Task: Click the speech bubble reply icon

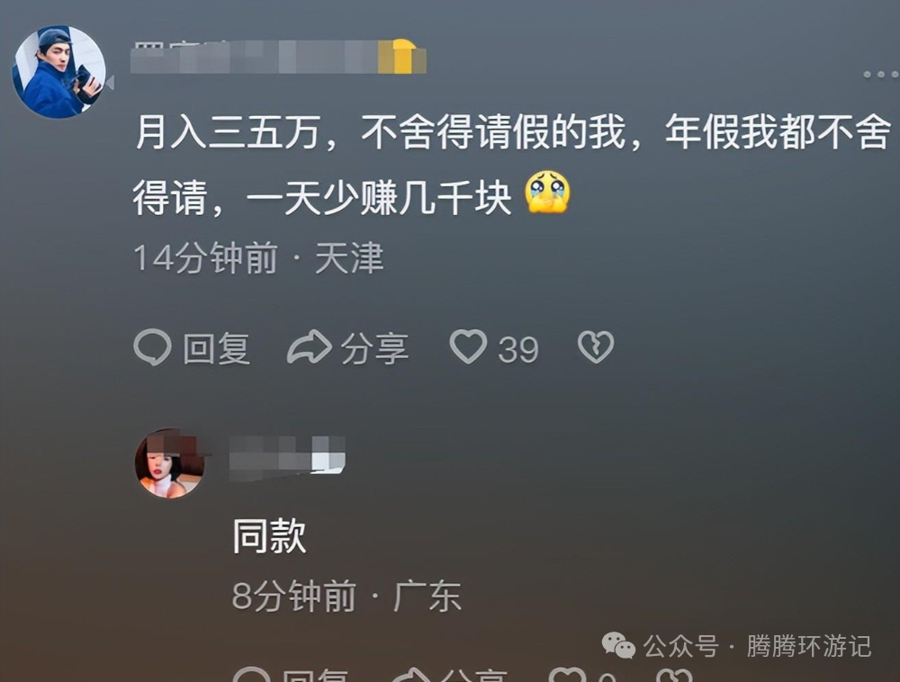Action: click(x=152, y=347)
